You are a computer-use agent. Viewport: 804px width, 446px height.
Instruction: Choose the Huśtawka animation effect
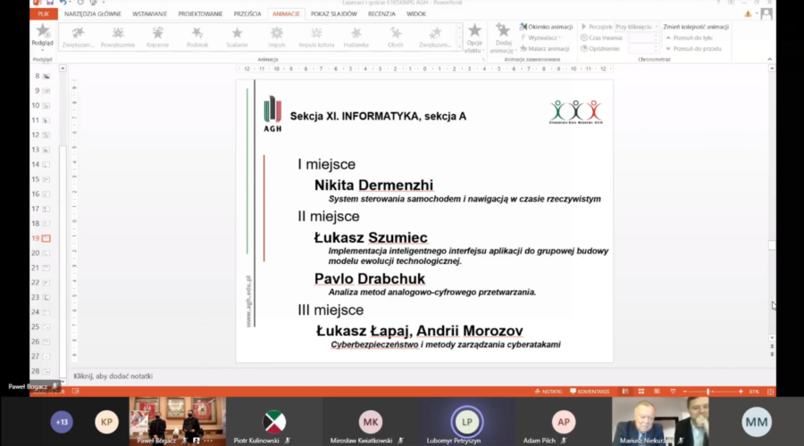[357, 37]
